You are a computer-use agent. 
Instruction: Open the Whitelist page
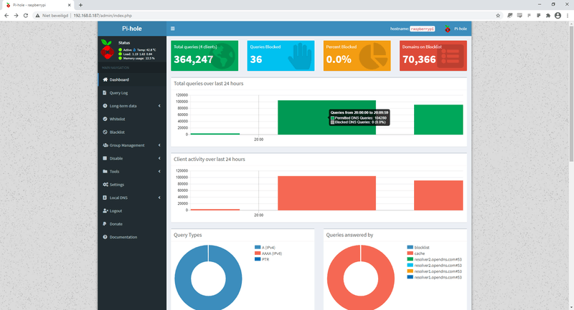tap(132, 119)
